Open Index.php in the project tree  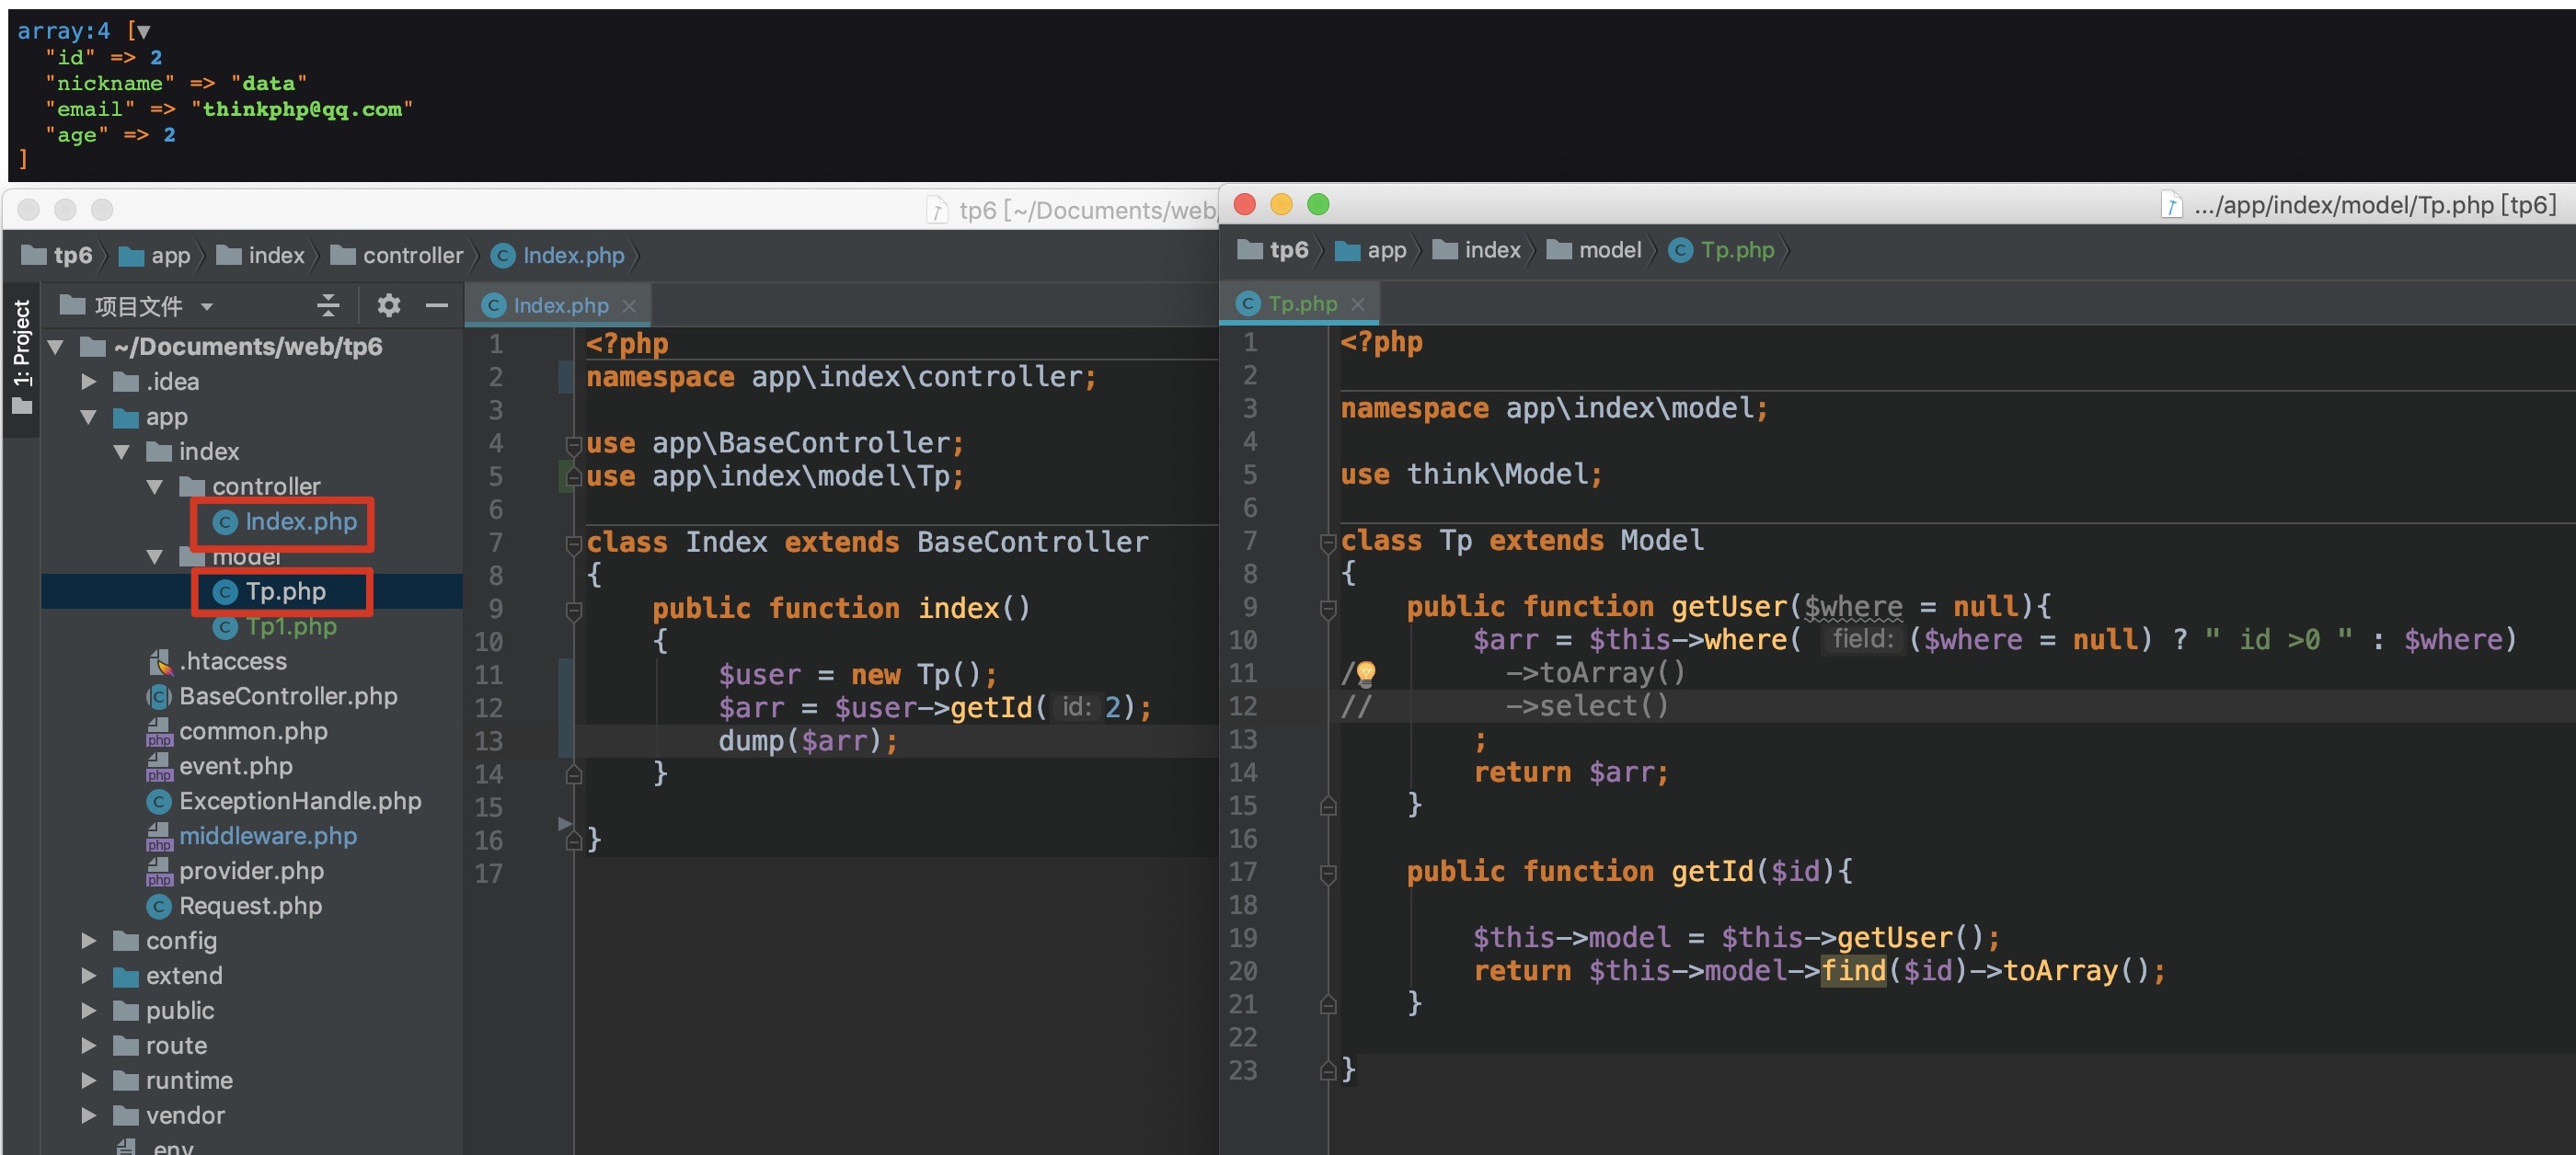tap(286, 521)
